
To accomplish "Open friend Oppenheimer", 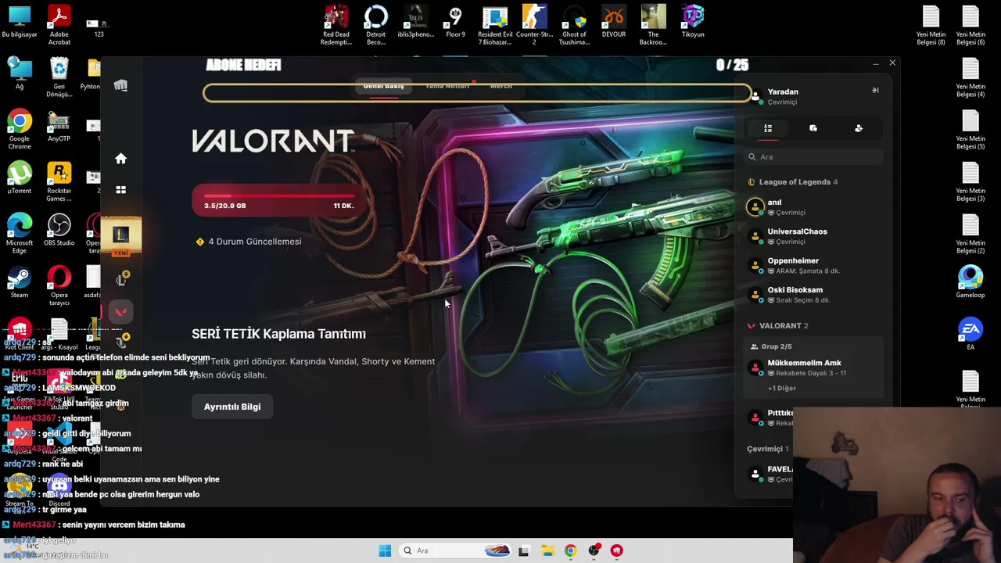I will [x=813, y=265].
